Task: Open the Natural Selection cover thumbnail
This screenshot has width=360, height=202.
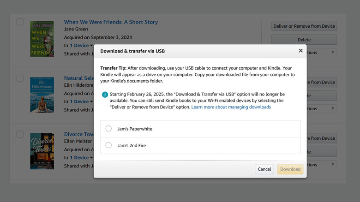Action: pyautogui.click(x=42, y=95)
